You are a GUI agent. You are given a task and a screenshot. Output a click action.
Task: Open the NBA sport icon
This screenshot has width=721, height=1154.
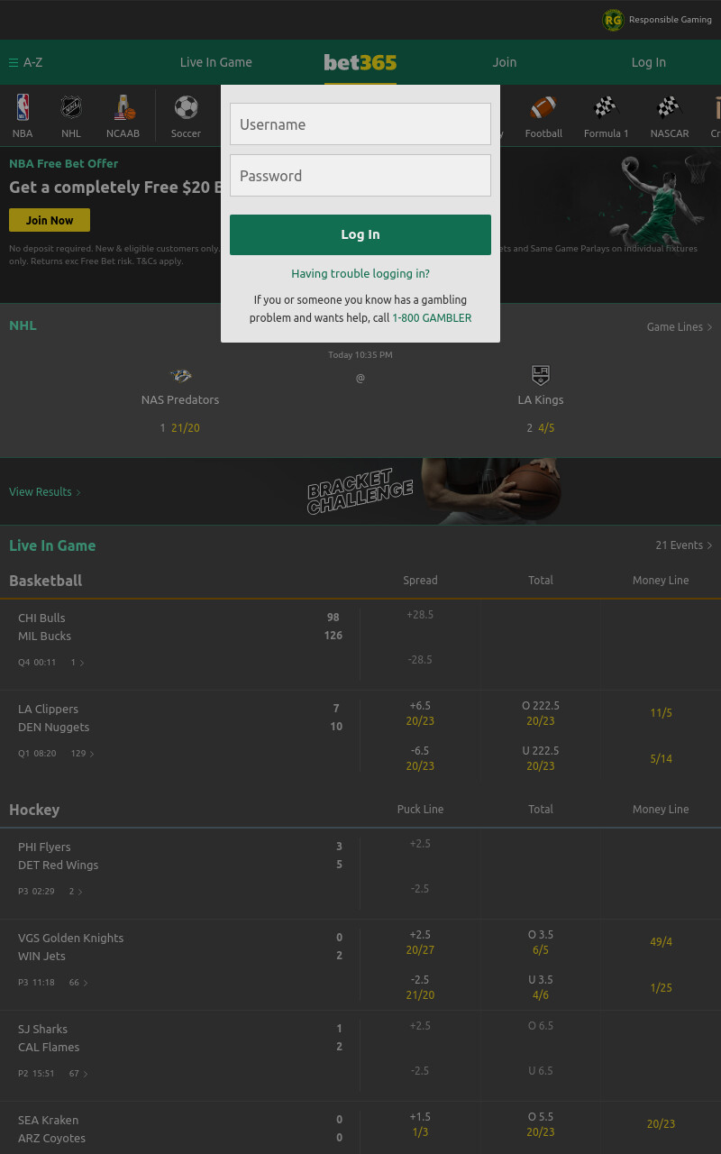pyautogui.click(x=23, y=107)
